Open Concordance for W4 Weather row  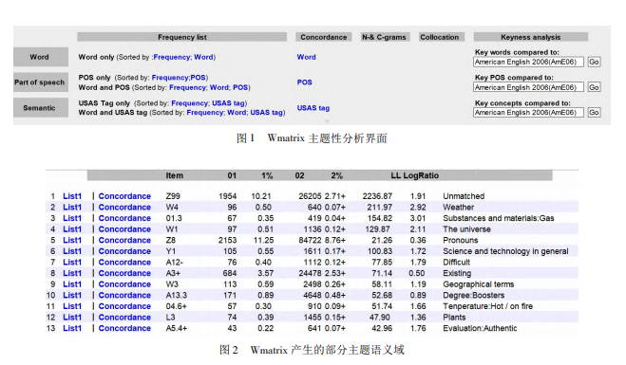pyautogui.click(x=124, y=208)
